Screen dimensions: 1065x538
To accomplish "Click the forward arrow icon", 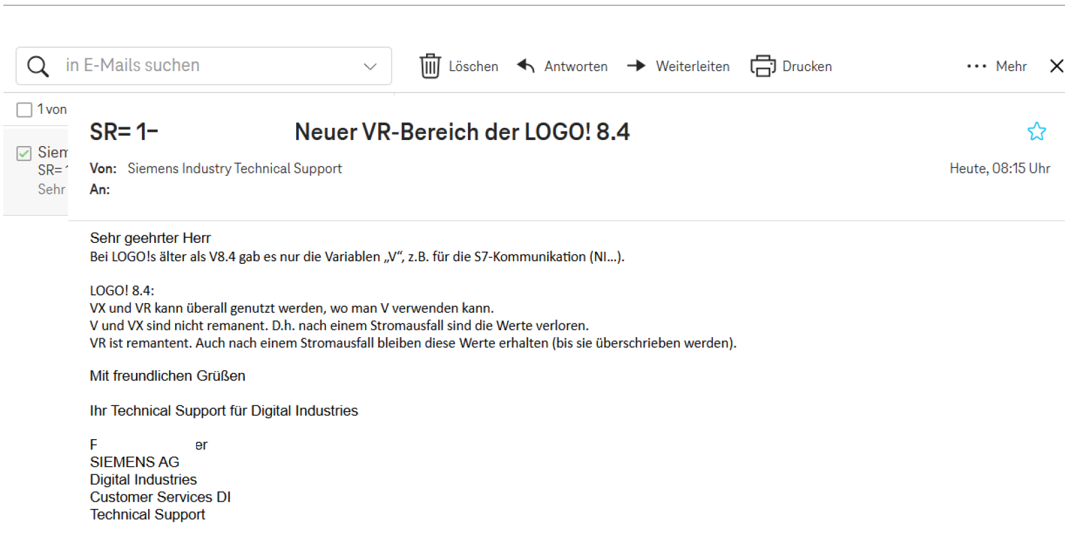I will 636,66.
